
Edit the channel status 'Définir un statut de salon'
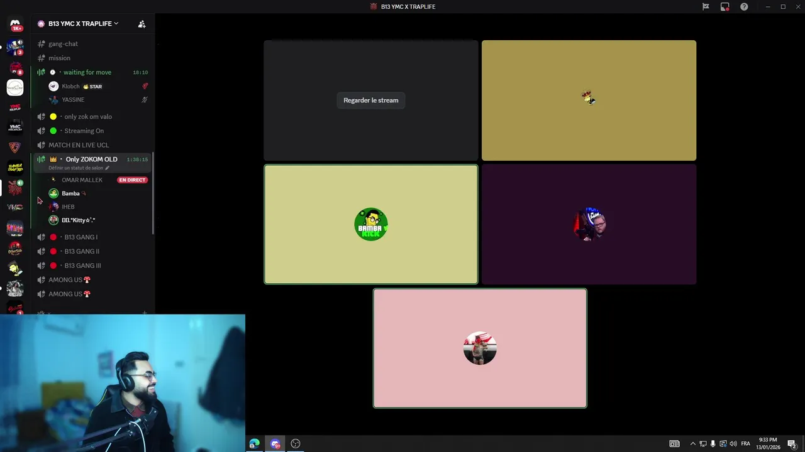tap(79, 168)
